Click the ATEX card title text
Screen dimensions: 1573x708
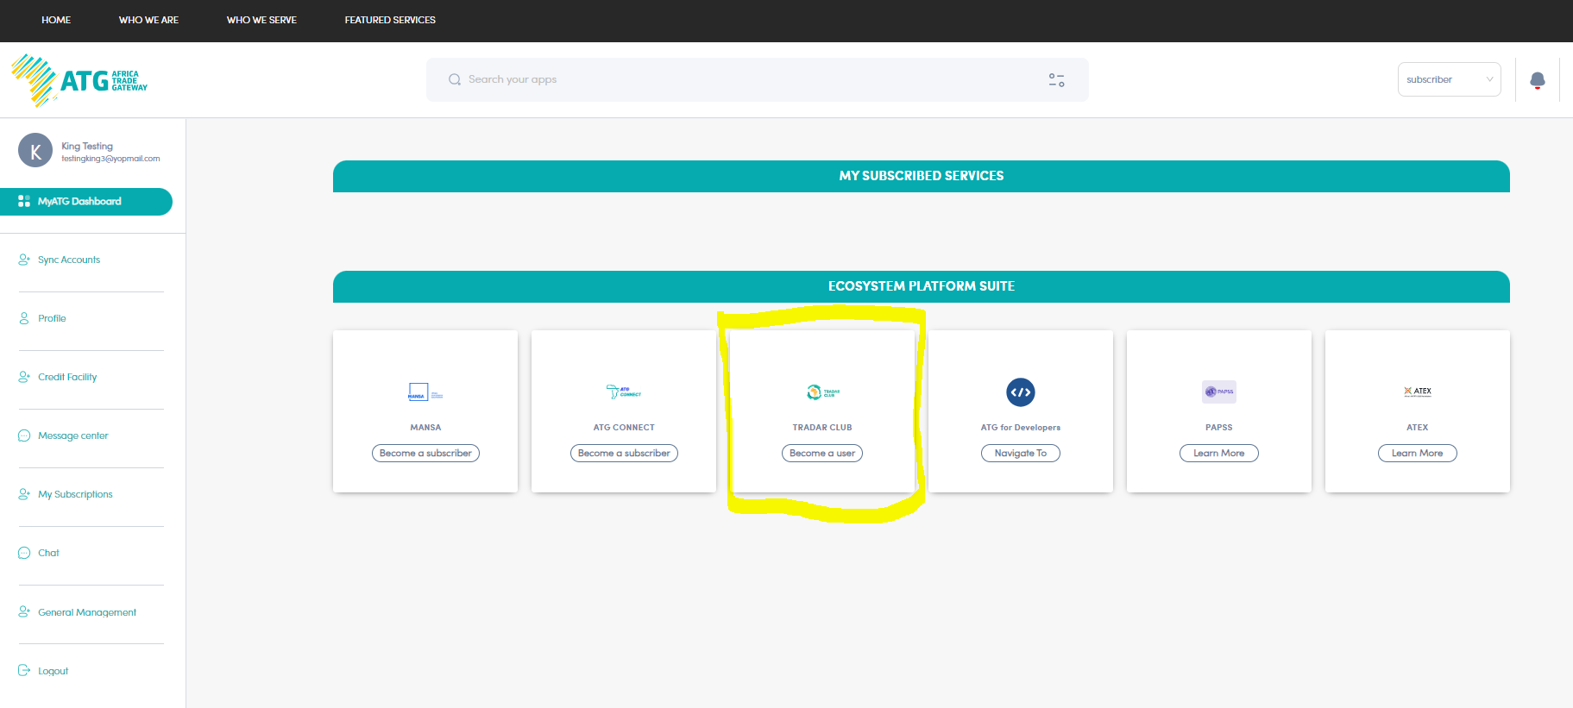1418,427
